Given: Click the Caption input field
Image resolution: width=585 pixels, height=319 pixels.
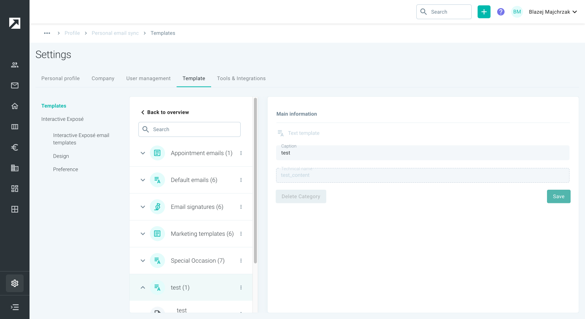Looking at the screenshot, I should [423, 153].
